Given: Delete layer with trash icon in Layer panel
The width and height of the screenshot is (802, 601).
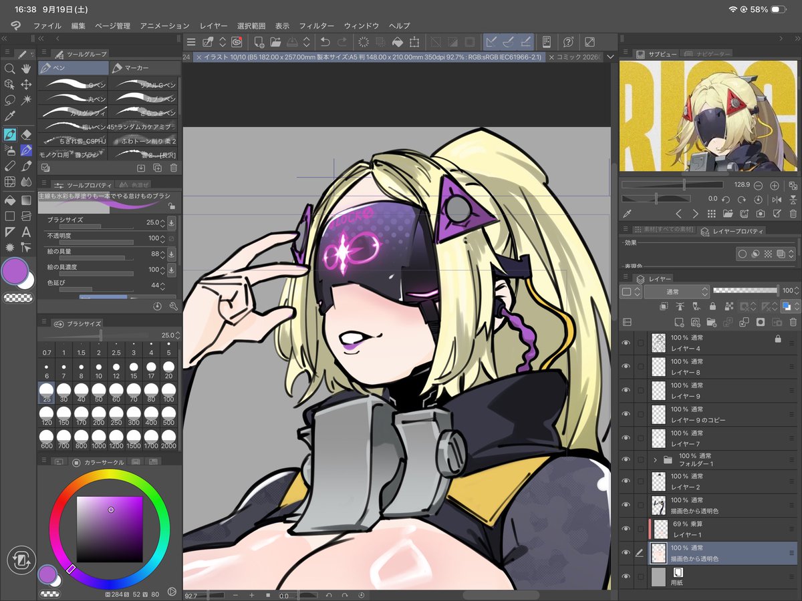Looking at the screenshot, I should 793,322.
